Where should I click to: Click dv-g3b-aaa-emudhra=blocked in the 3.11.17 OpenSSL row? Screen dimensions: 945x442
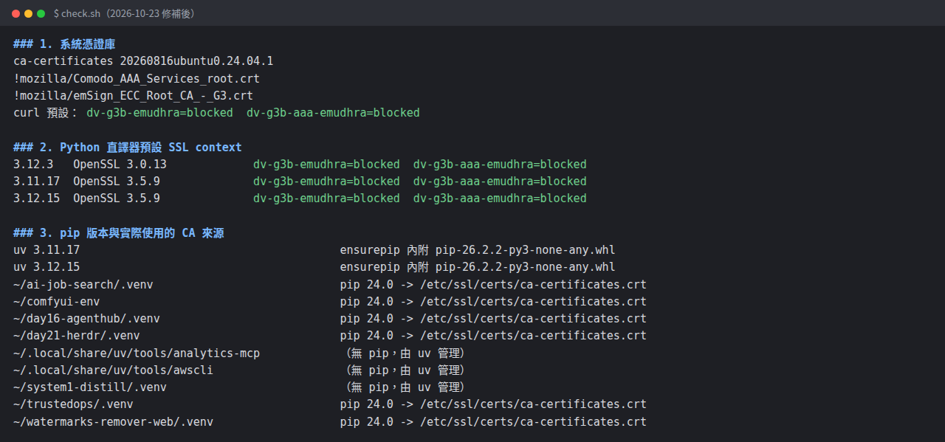500,181
